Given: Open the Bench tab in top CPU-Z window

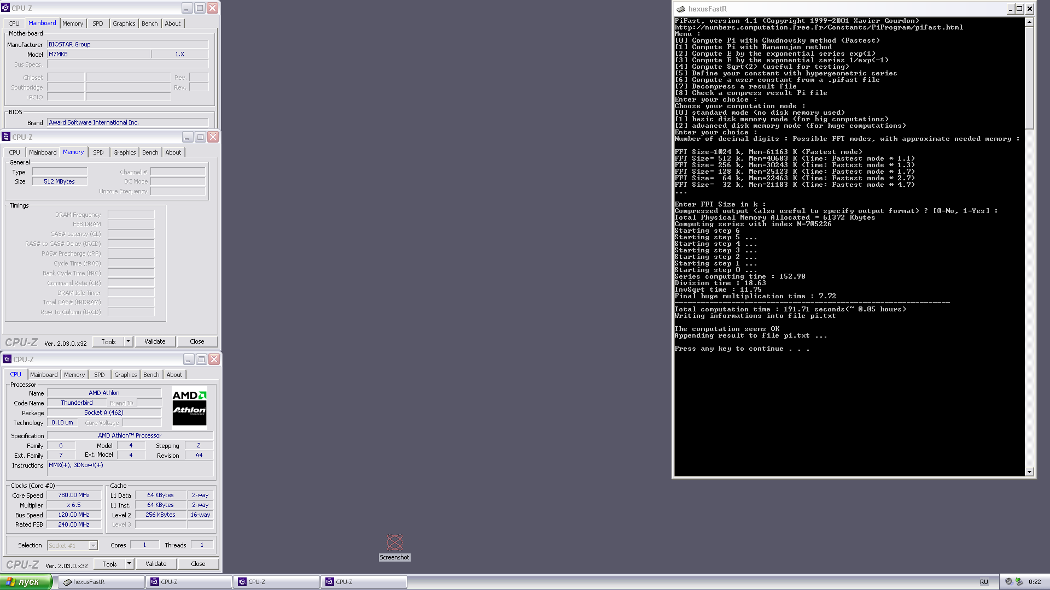Looking at the screenshot, I should click(150, 23).
